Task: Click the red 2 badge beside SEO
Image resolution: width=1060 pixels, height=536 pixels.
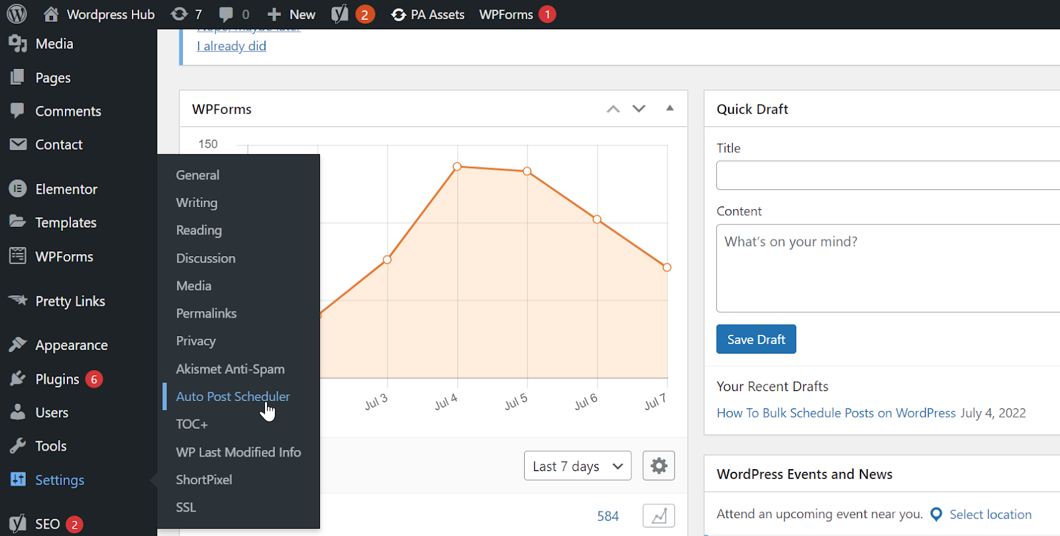Action: 74,524
